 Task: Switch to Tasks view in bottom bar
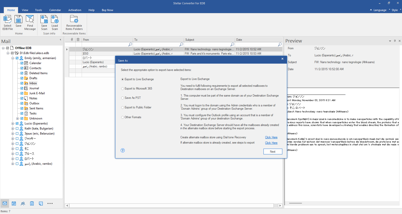point(32,203)
